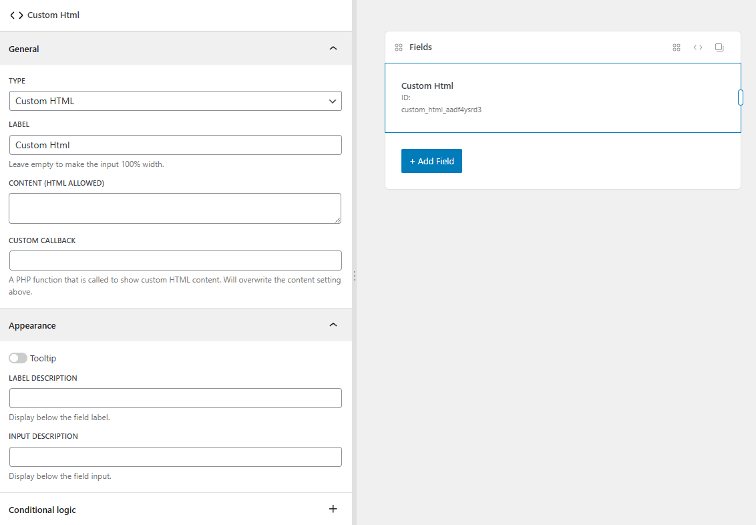Click the code icon beside Custom Html title
The height and width of the screenshot is (525, 756).
pos(15,14)
